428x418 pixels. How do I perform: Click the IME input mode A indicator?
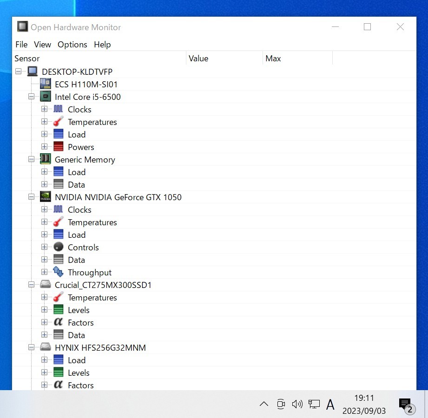pyautogui.click(x=330, y=404)
